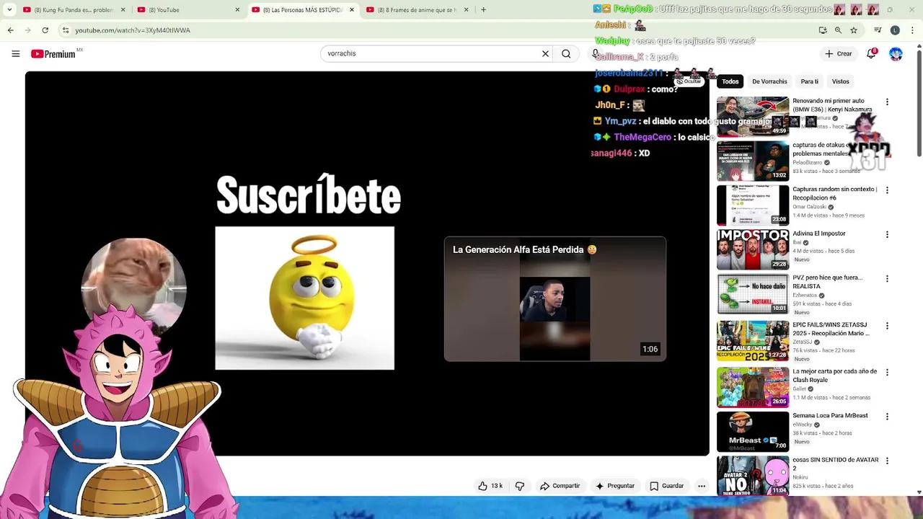Open a new browser tab
The height and width of the screenshot is (519, 923).
click(x=483, y=10)
